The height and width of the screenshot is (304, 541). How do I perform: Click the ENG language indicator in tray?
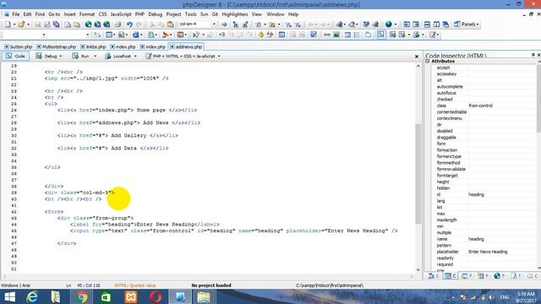point(505,296)
